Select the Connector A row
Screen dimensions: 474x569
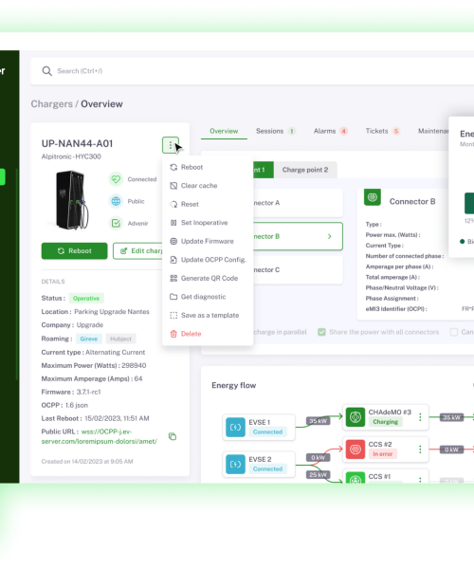pyautogui.click(x=298, y=203)
